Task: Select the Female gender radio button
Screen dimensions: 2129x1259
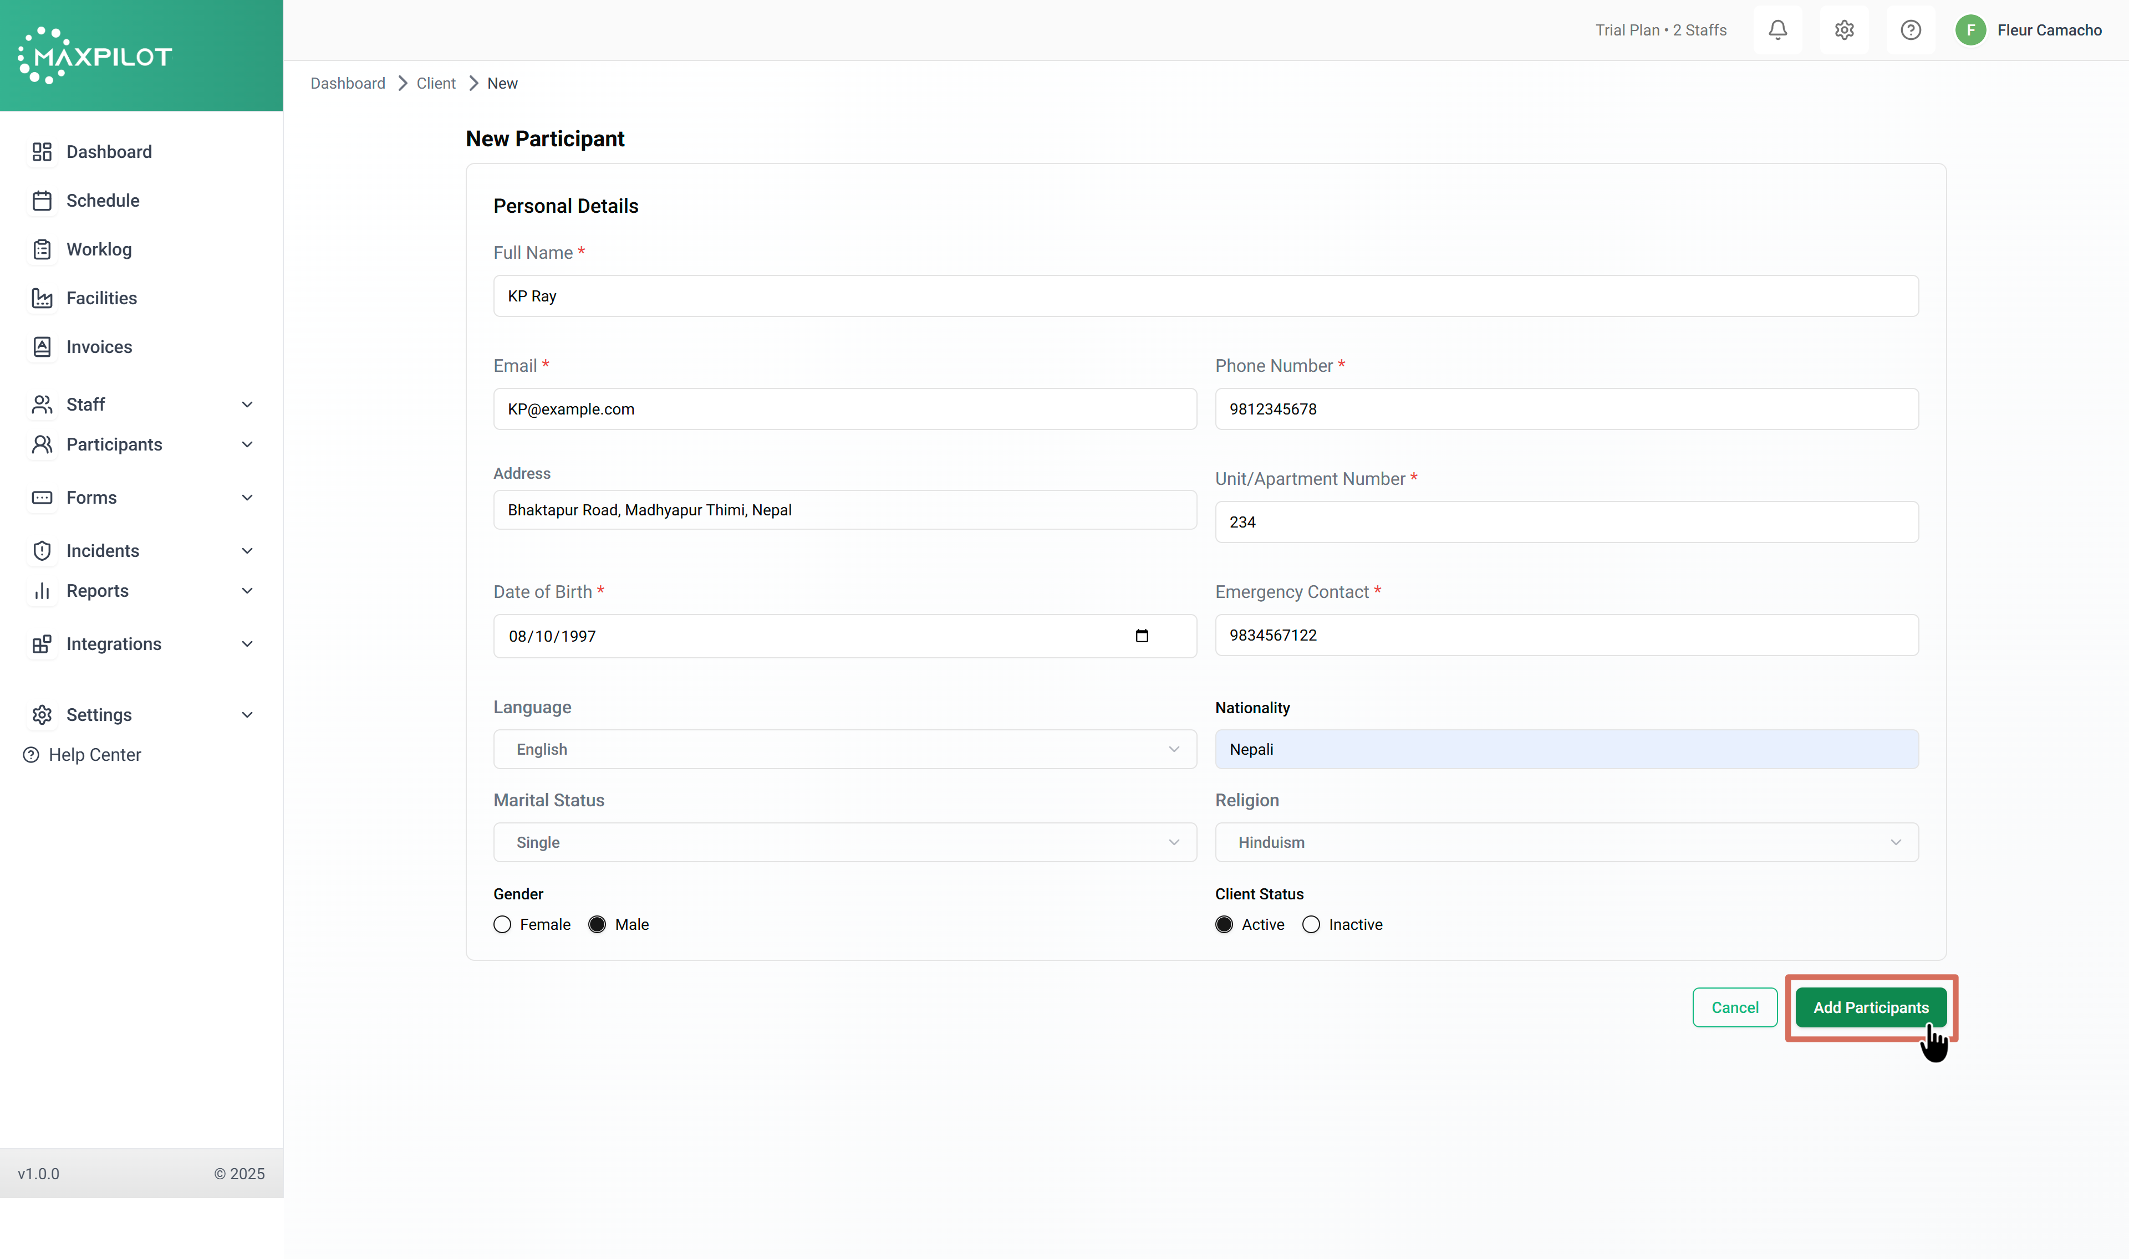Action: tap(502, 924)
